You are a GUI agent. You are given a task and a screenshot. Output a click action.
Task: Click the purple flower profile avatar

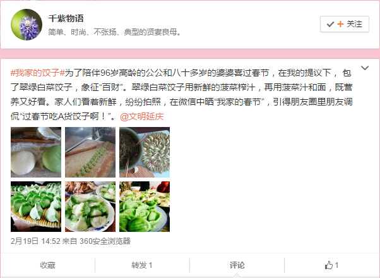pos(27,25)
